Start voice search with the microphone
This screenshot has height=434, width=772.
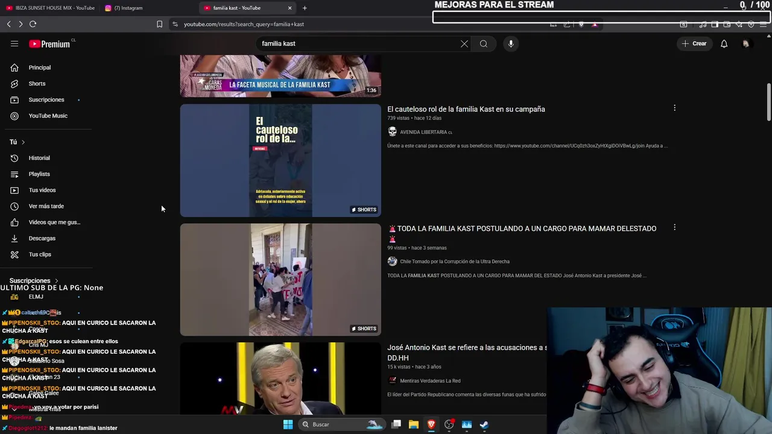(511, 43)
